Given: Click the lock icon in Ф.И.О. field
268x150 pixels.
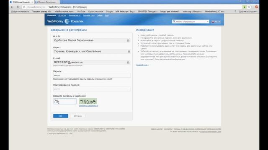Looking at the screenshot, I should (x=128, y=40).
